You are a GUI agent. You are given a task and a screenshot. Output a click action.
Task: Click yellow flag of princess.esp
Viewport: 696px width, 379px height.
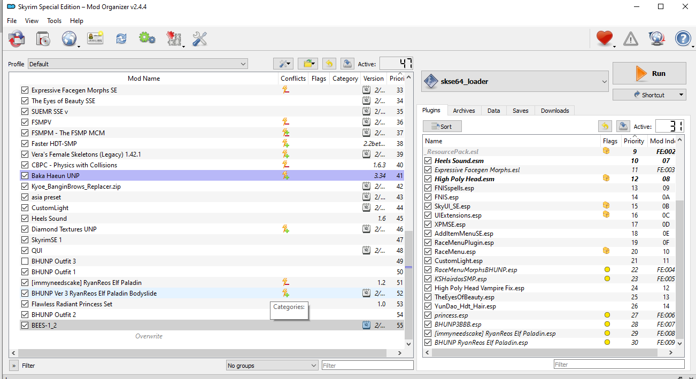click(607, 315)
